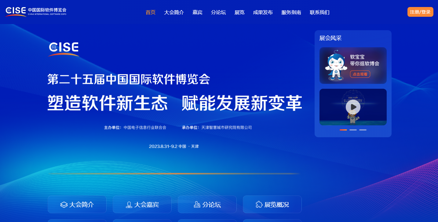The width and height of the screenshot is (438, 222).
Task: Click the 注册/登录 button
Action: click(420, 12)
